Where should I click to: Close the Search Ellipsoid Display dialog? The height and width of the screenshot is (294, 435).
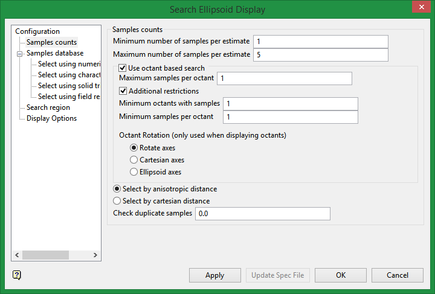pos(420,8)
